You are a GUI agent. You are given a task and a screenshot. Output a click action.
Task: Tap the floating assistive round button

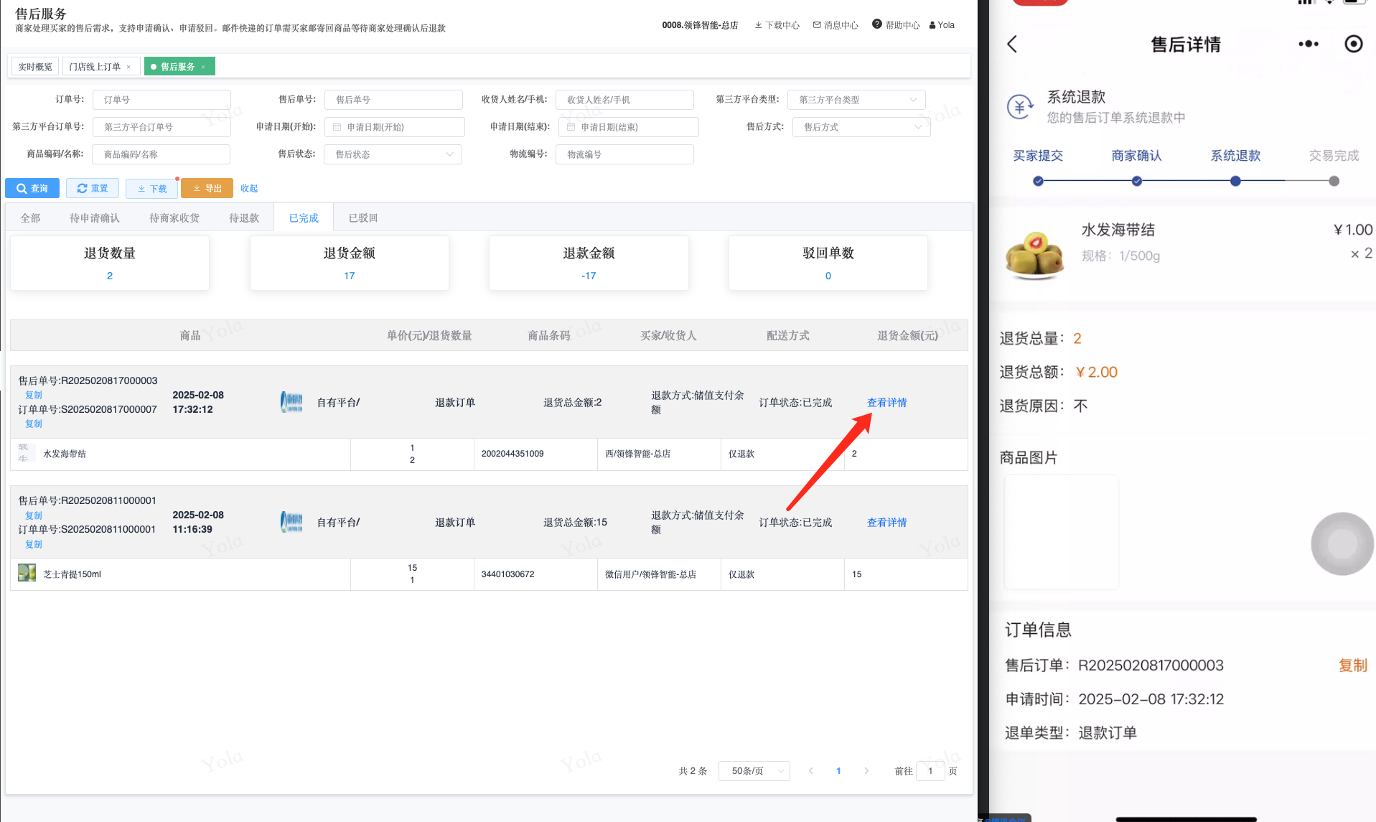(1342, 544)
